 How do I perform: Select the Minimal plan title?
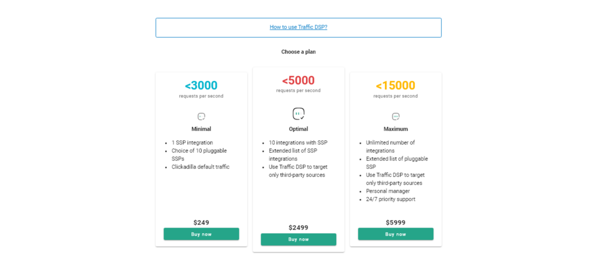(x=201, y=129)
